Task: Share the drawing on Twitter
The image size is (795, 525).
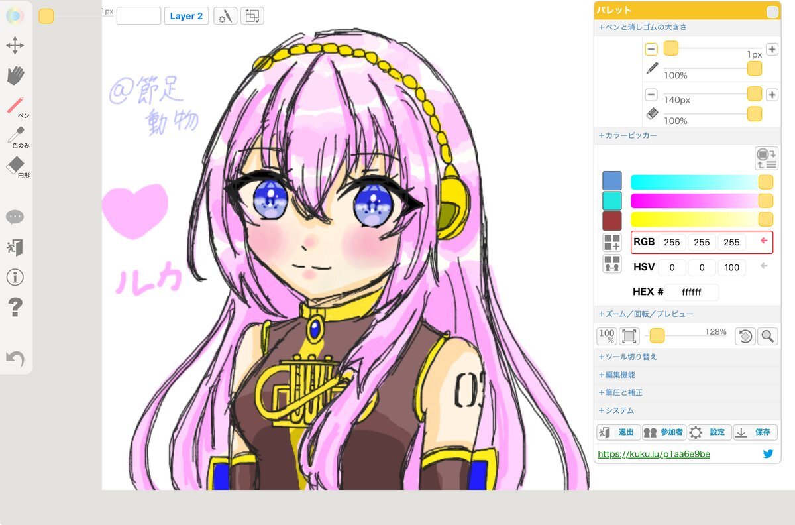Action: coord(768,454)
